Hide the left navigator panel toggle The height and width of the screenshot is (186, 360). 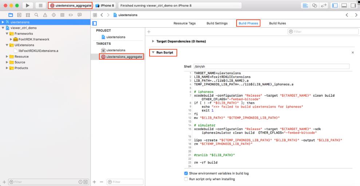(335, 6)
